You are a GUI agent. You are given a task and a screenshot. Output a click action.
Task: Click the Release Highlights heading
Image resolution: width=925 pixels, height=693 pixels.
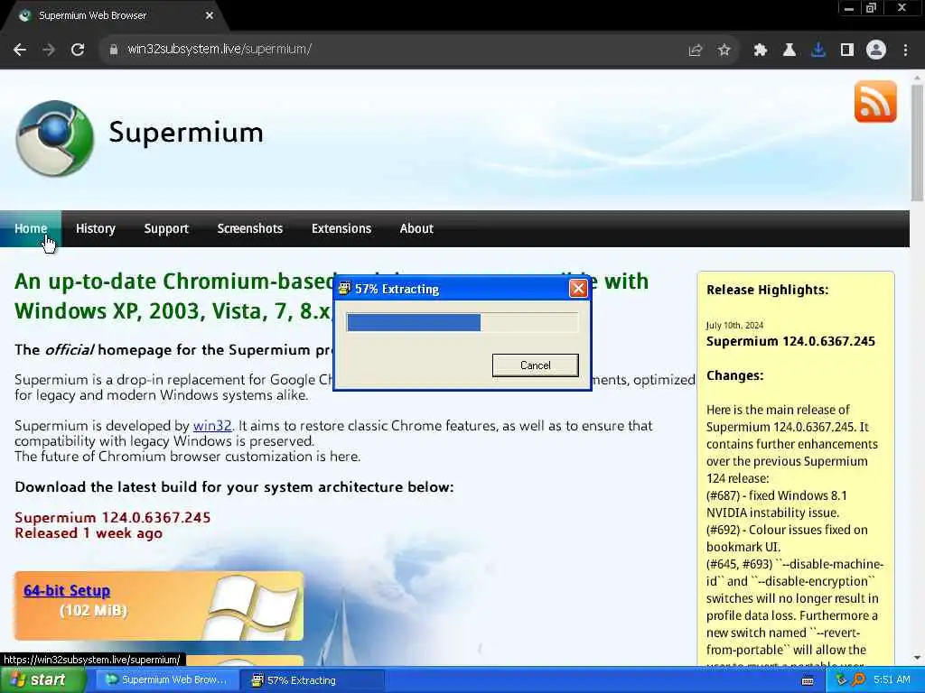click(767, 290)
